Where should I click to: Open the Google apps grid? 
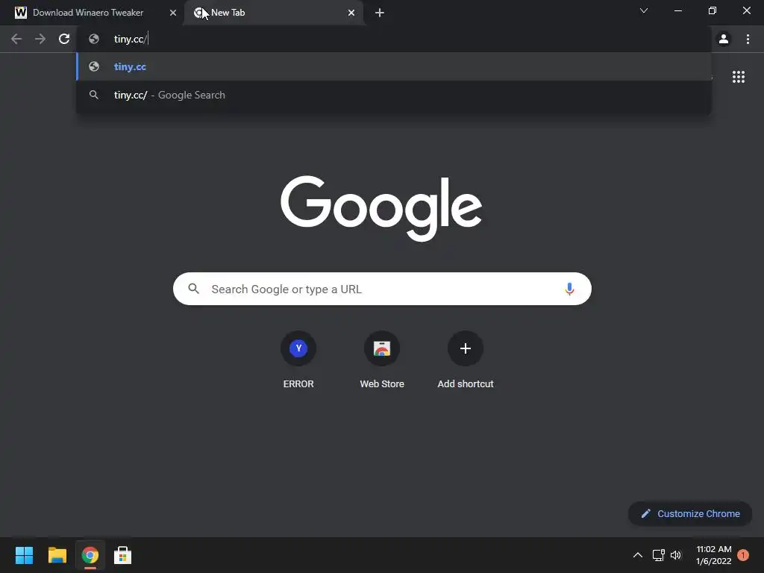738,77
